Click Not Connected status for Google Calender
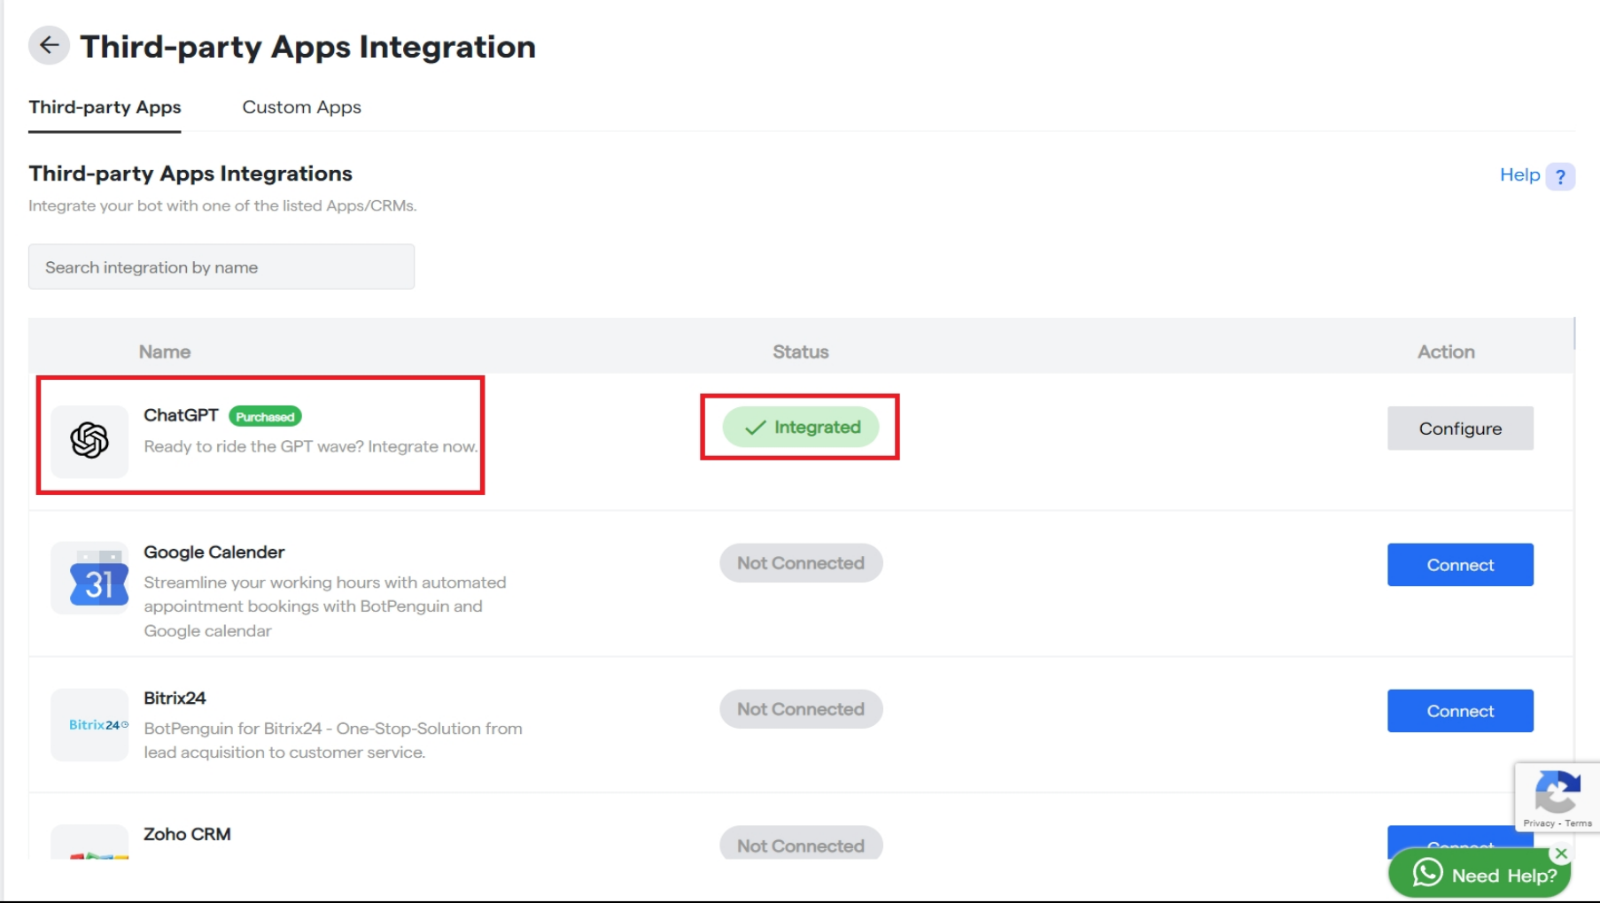Viewport: 1600px width, 903px height. tap(801, 563)
